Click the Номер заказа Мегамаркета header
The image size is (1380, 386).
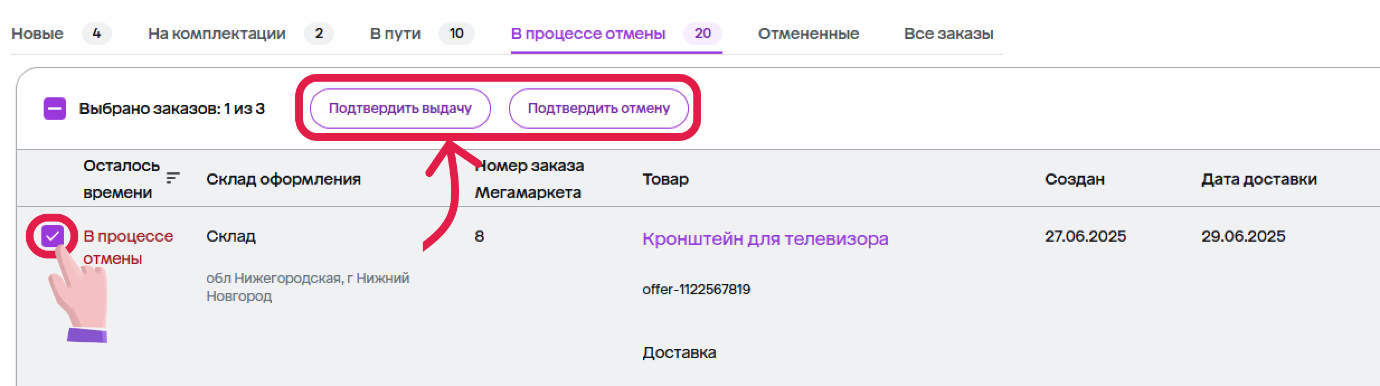[529, 179]
